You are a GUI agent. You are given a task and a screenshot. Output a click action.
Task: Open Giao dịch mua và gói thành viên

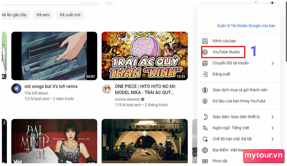pos(239,90)
